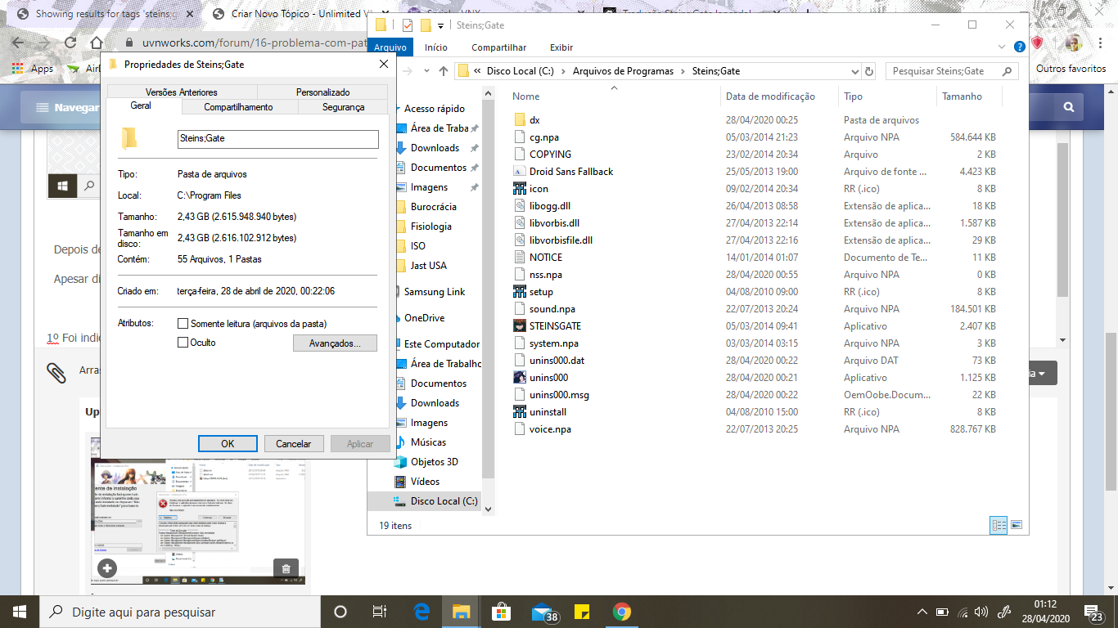
Task: Launch Edge from the taskbar
Action: click(422, 612)
